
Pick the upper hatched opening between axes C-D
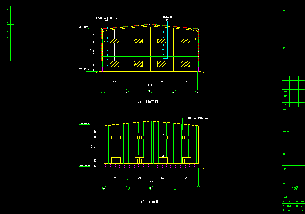162,41
